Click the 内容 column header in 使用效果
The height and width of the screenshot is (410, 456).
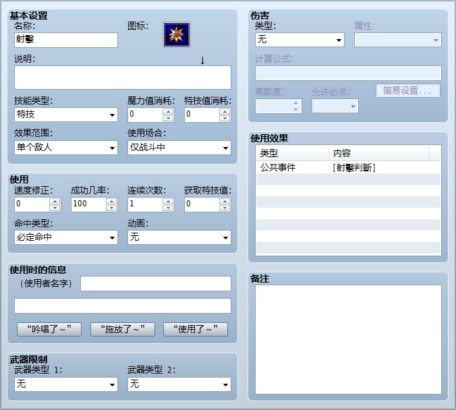(x=379, y=153)
